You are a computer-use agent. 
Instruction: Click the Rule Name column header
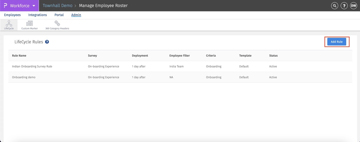point(19,56)
